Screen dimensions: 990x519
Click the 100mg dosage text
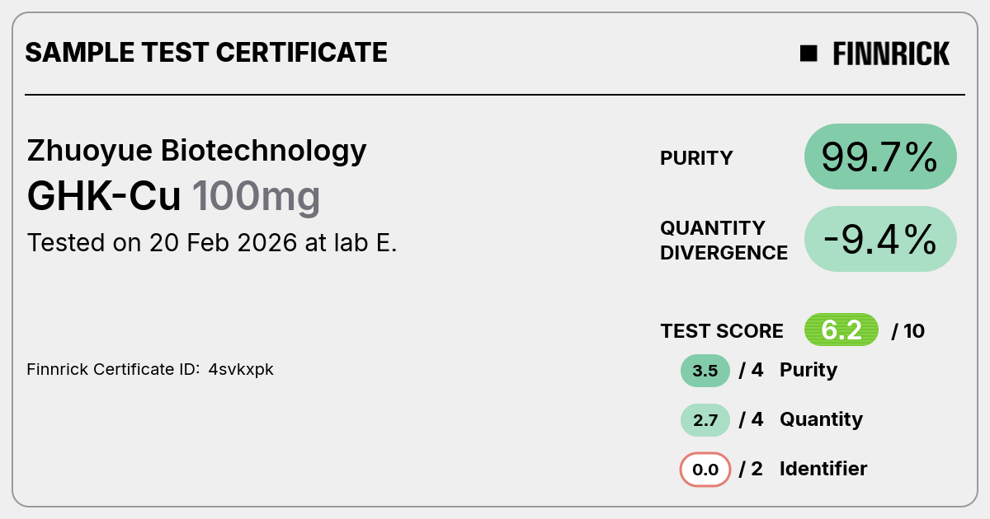[x=256, y=196]
